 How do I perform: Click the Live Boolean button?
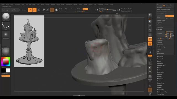pos(23,10)
